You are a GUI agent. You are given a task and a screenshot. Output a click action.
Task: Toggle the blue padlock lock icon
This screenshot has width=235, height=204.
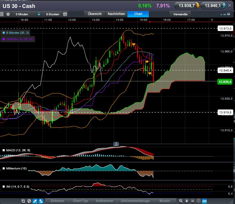(39, 14)
